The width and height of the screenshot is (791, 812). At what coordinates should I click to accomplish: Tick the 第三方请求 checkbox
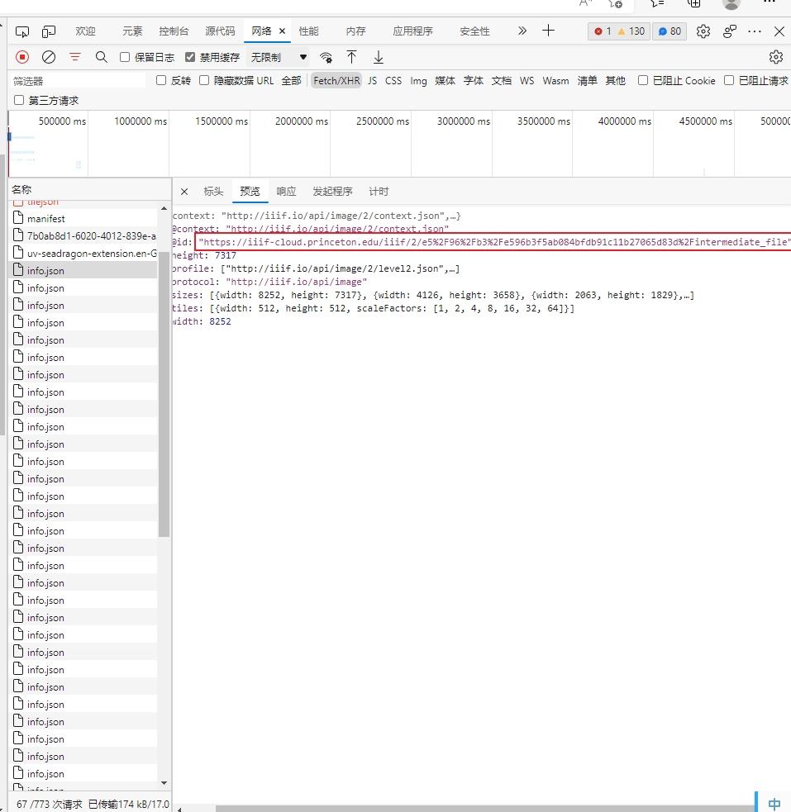pyautogui.click(x=19, y=101)
